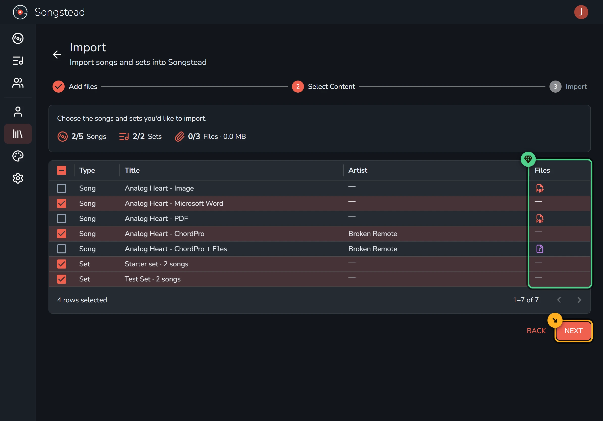This screenshot has height=421, width=603.
Task: Select the 'Analog Heart - PDF' title cell
Action: [156, 219]
